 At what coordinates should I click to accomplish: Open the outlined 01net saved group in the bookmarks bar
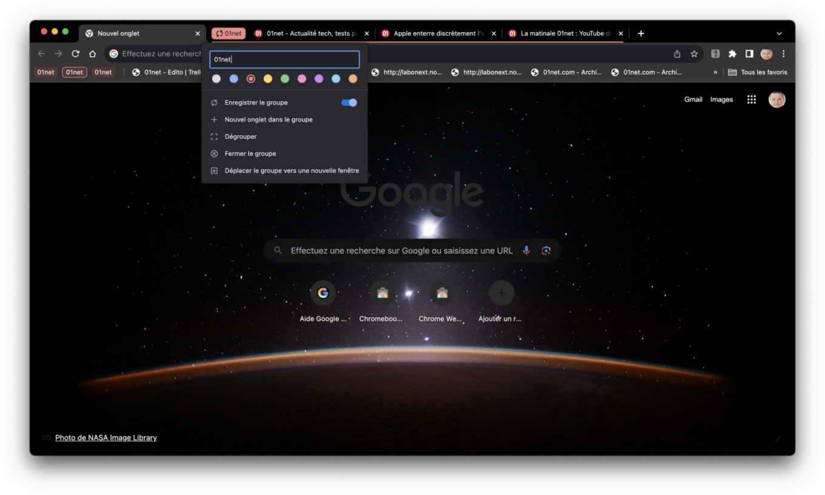[75, 72]
